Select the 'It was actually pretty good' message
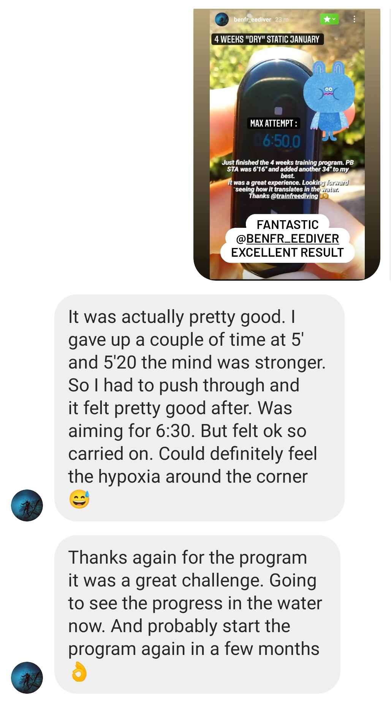The image size is (391, 704). point(199,408)
